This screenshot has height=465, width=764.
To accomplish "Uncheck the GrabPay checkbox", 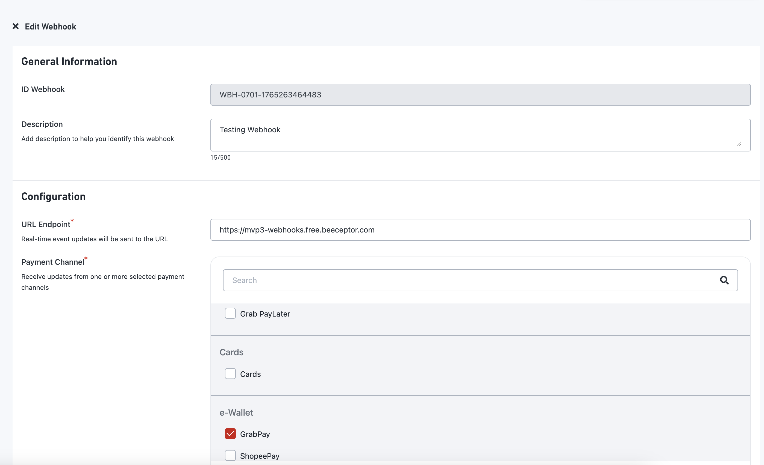I will 230,434.
